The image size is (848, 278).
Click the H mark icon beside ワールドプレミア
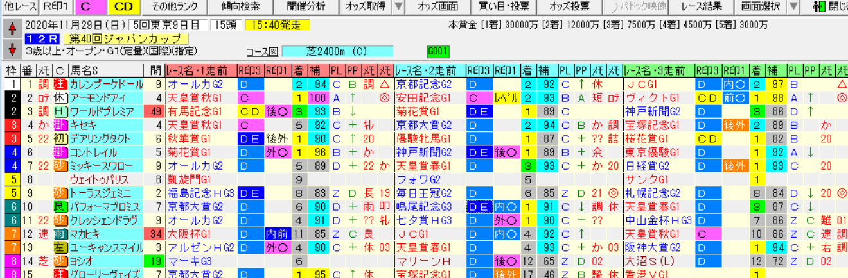point(60,111)
